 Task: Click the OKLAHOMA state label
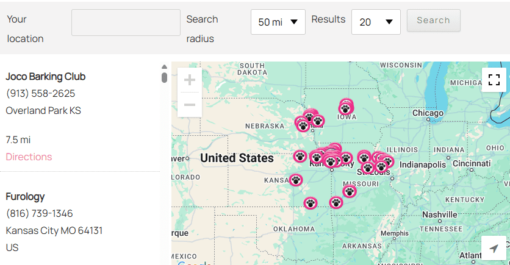(x=294, y=229)
